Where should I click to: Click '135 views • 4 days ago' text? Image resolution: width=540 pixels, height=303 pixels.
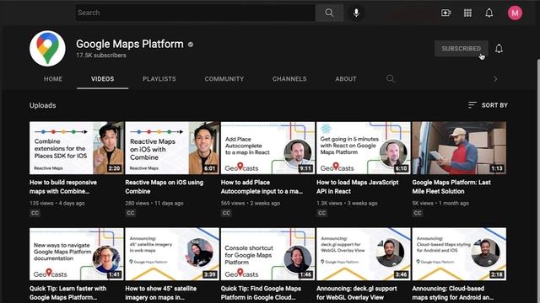57,203
